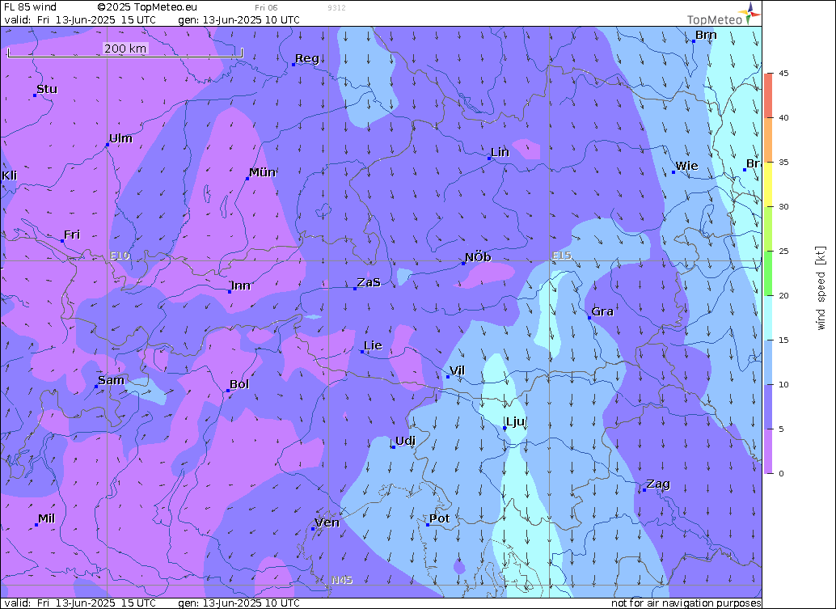Click the "200 km" scale bar label
This screenshot has height=609, width=836.
click(x=125, y=48)
